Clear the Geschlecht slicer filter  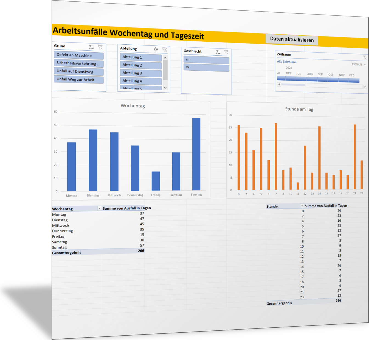226,52
